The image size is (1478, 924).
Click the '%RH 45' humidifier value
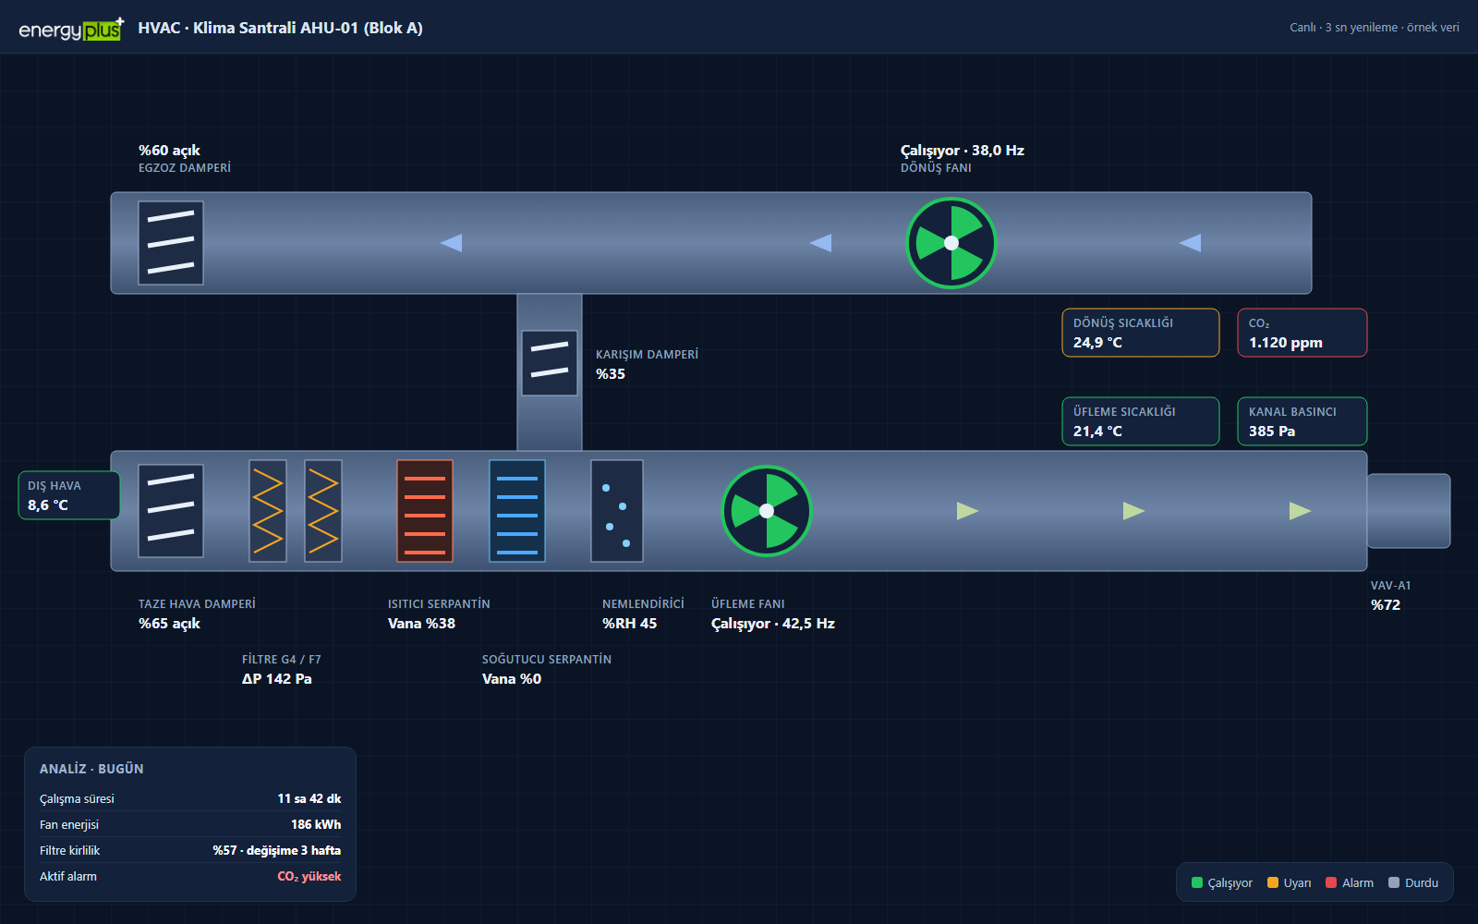(x=630, y=623)
